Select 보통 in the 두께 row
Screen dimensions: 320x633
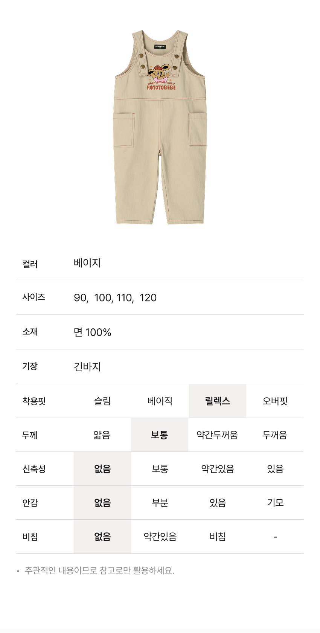(x=160, y=435)
